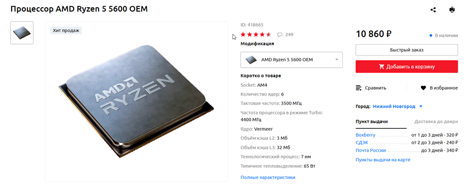Click the compare list icon
The width and height of the screenshot is (469, 194).
click(359, 88)
